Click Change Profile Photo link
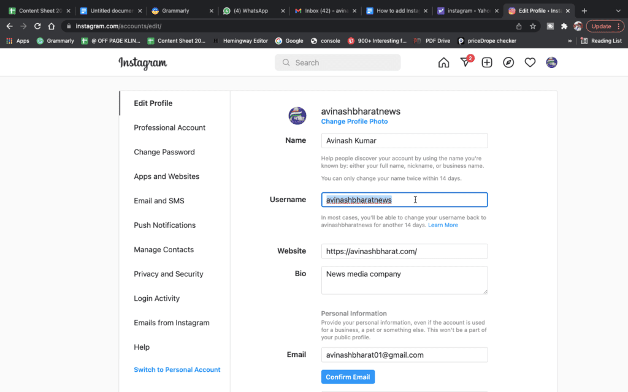 (x=354, y=122)
